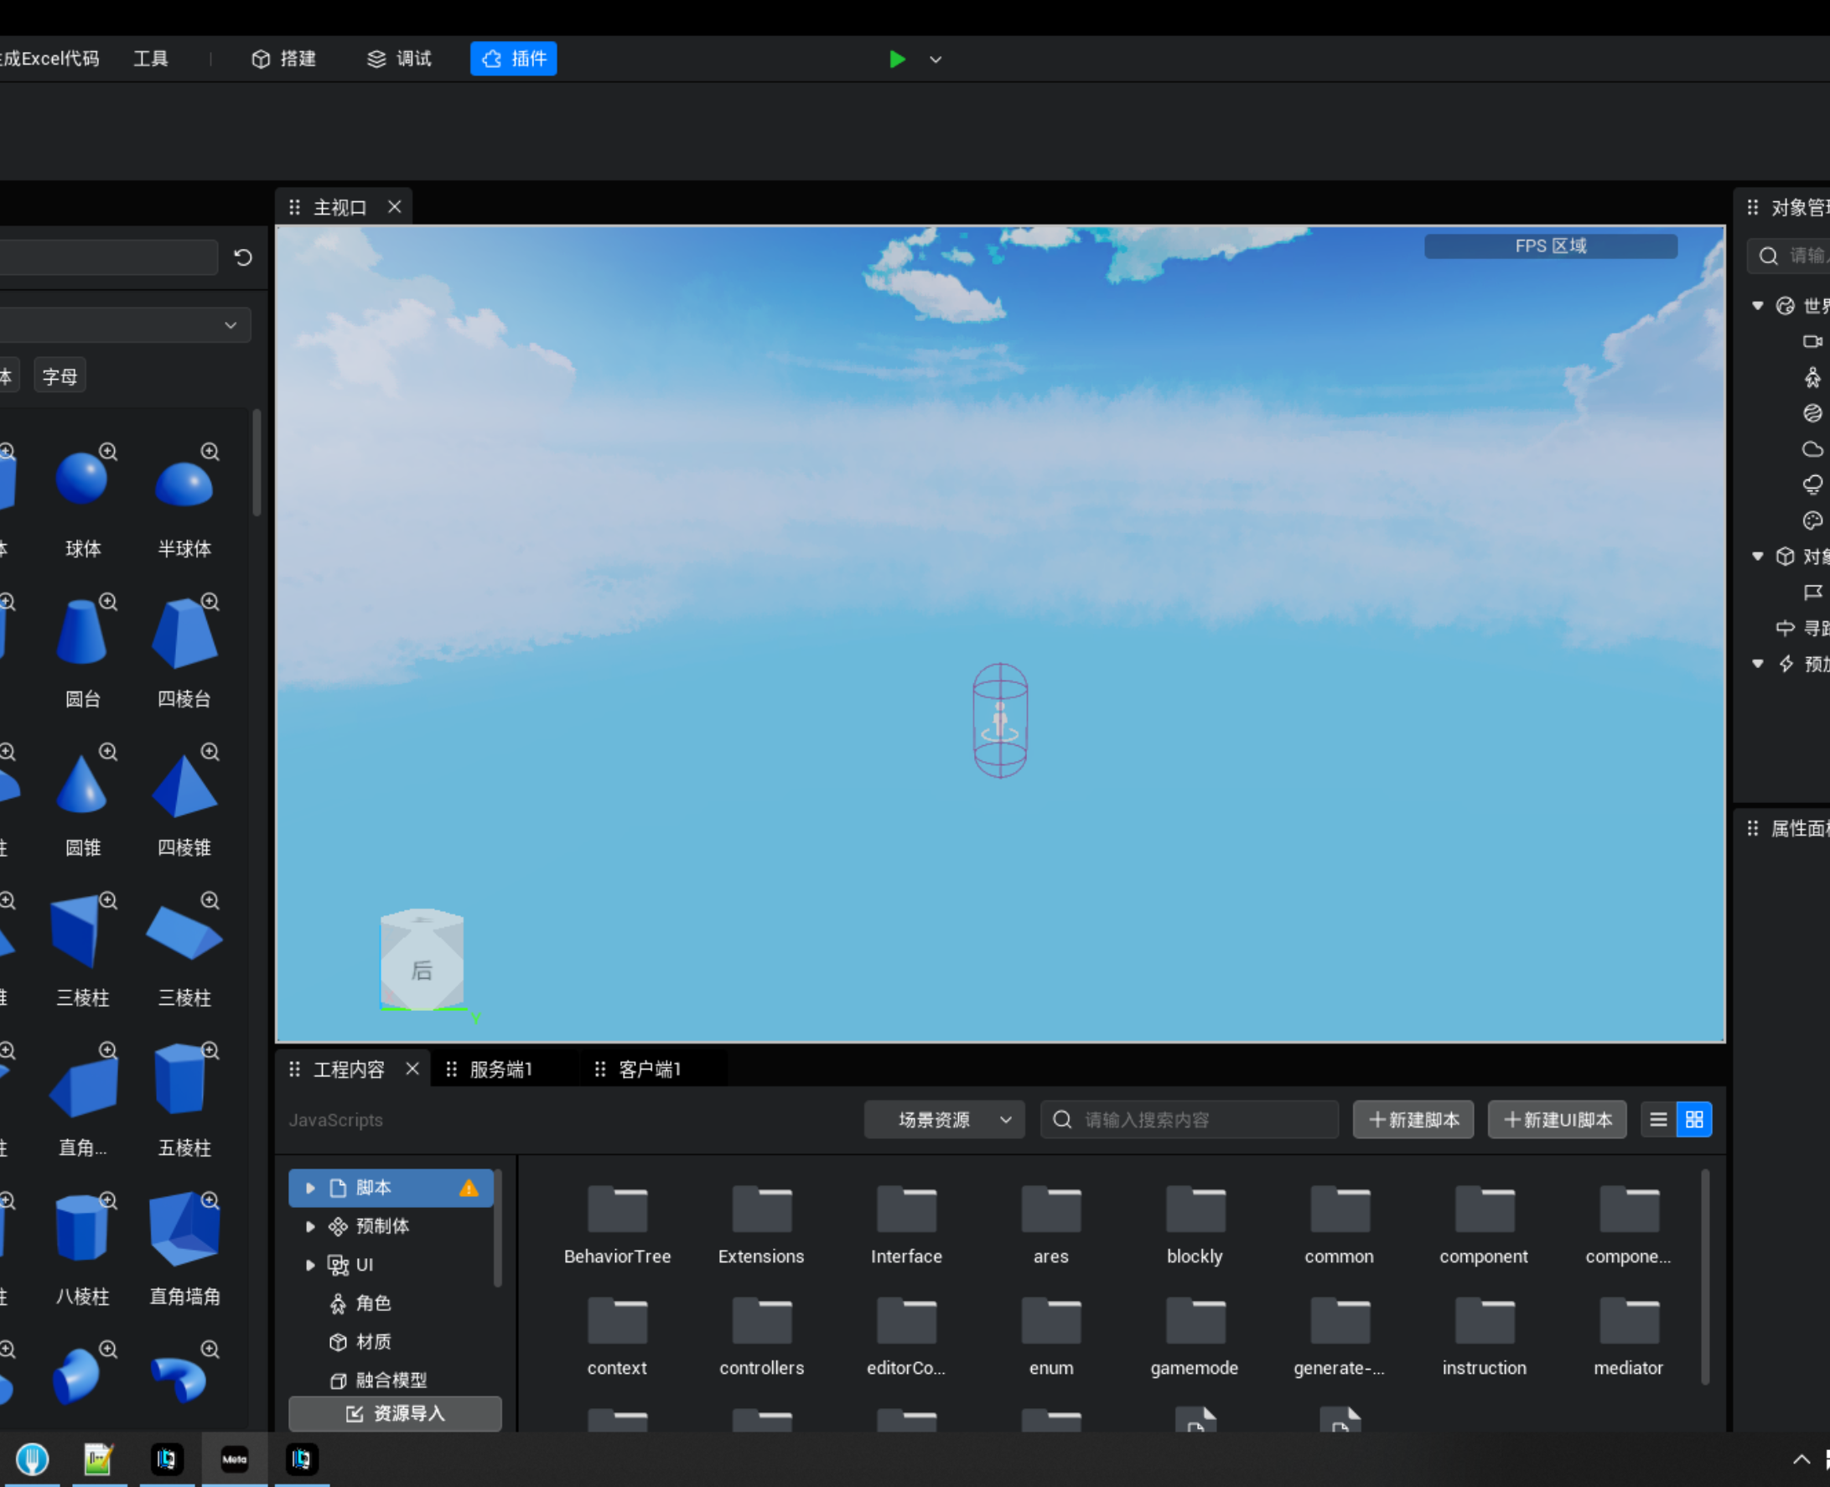Switch to the 服务端1 tab
The width and height of the screenshot is (1830, 1487).
pyautogui.click(x=500, y=1069)
